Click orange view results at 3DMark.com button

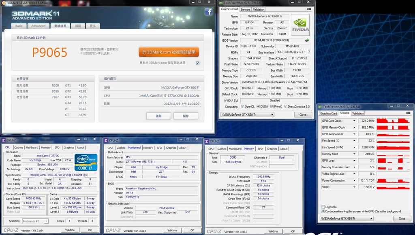[169, 52]
